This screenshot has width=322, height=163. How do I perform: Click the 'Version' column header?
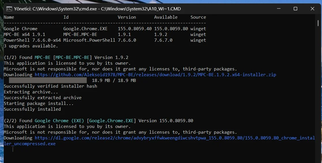127,17
